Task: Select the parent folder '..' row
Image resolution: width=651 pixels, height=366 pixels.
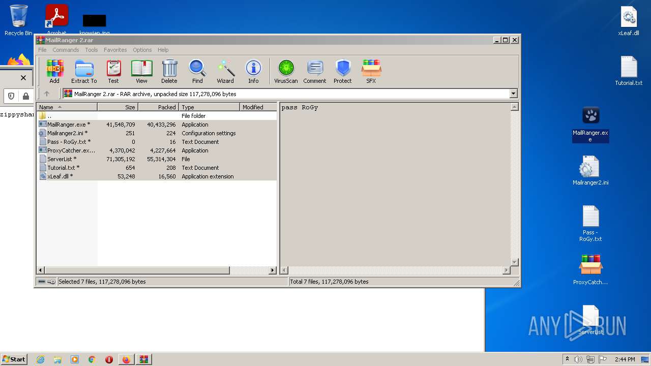Action: tap(157, 116)
